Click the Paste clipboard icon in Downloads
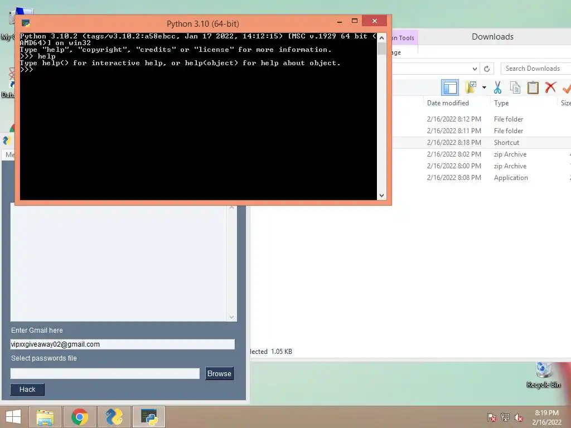This screenshot has height=428, width=571. 533,87
